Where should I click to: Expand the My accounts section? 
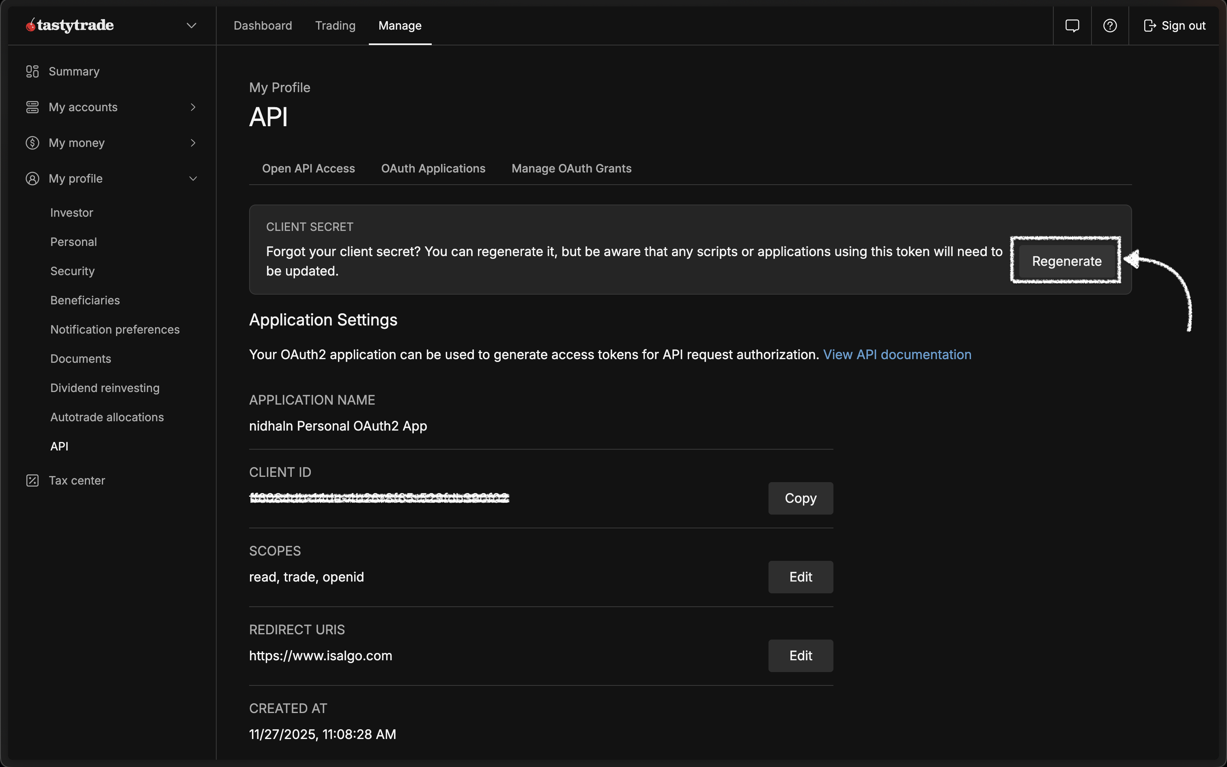[x=193, y=106]
